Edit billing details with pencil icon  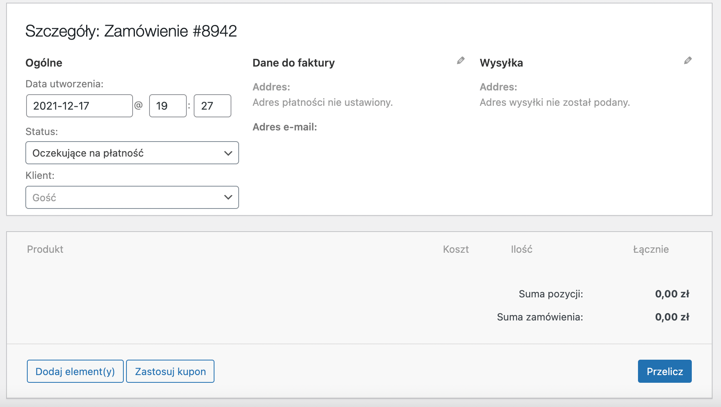(460, 60)
